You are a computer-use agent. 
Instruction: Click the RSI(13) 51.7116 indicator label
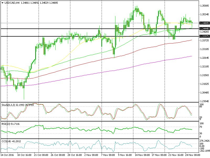10,124
